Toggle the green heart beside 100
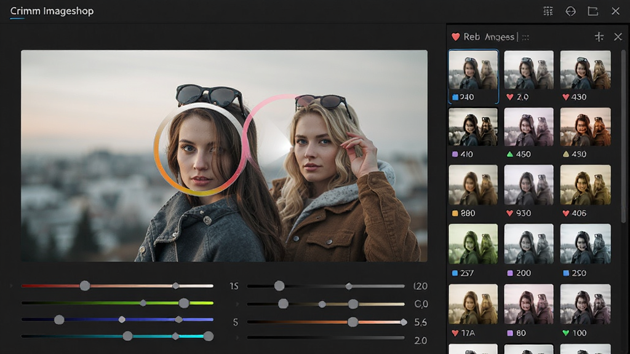This screenshot has width=630, height=354. 566,333
